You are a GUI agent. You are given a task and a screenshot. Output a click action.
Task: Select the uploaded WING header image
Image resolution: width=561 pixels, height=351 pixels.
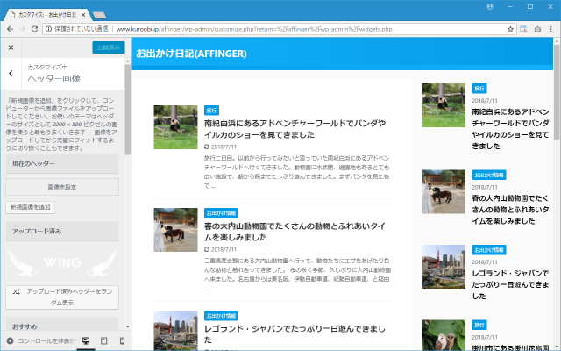pos(62,261)
